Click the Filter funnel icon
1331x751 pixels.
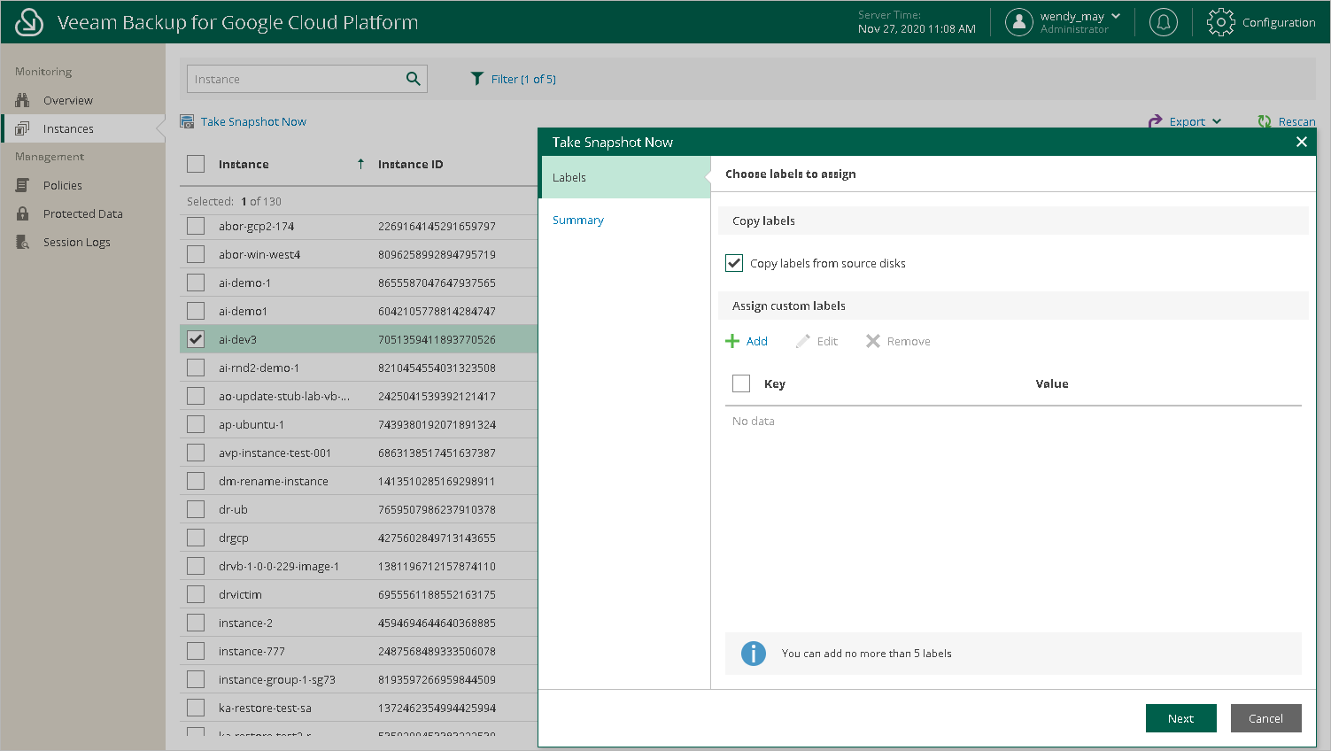tap(477, 79)
